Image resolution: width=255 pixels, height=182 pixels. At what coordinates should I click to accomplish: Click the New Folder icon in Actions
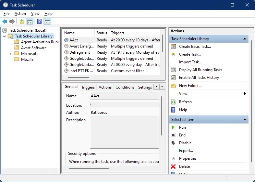[174, 86]
